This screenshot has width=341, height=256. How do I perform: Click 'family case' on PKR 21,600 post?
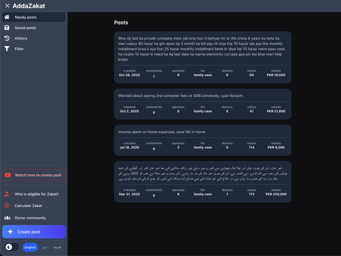tap(203, 111)
